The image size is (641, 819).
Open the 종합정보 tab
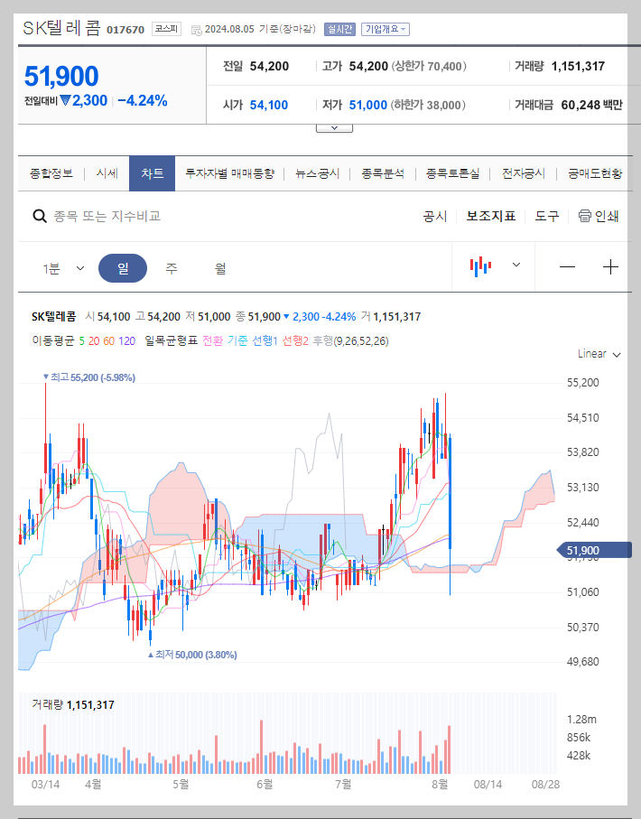point(51,173)
